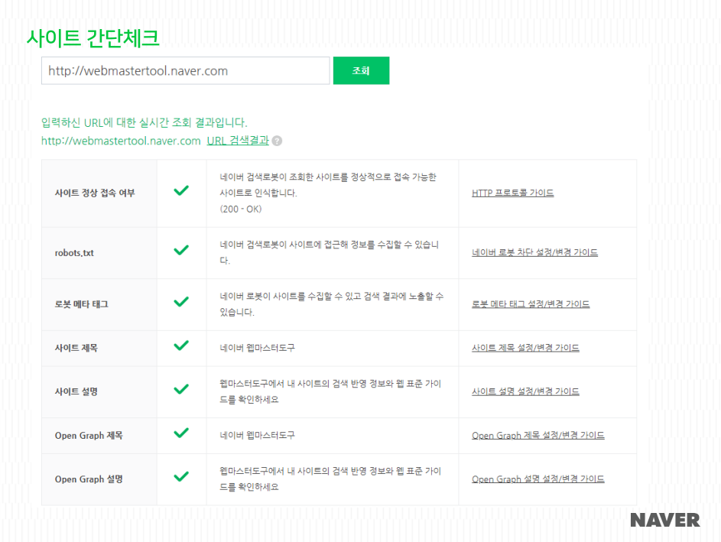The width and height of the screenshot is (721, 542).
Task: Open 네이버 로봇 차단 설정/변경 가이드 link
Action: pyautogui.click(x=534, y=252)
